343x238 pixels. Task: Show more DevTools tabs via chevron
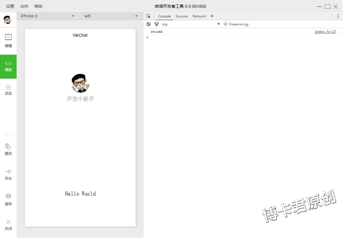click(212, 16)
